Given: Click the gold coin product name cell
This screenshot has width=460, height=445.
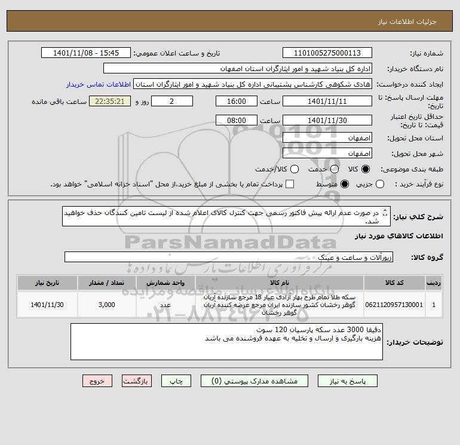Looking at the screenshot, I should pos(280,305).
